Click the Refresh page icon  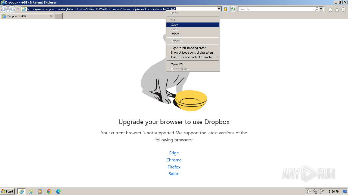[x=233, y=9]
